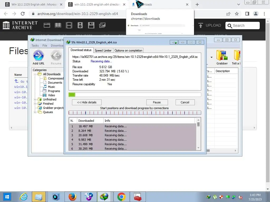
Task: Open the Software (floppy) icon in Archive header
Action: (91, 25)
